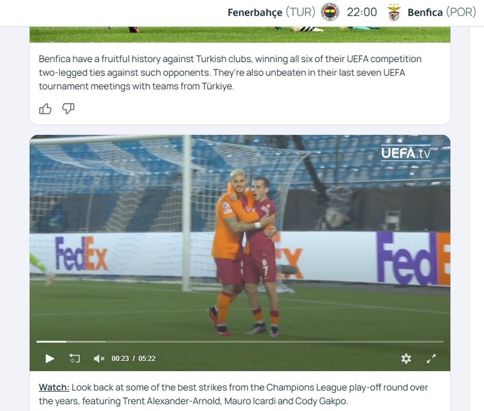Click the thumbs up icon
Viewport: 484px width, 411px height.
pos(45,109)
